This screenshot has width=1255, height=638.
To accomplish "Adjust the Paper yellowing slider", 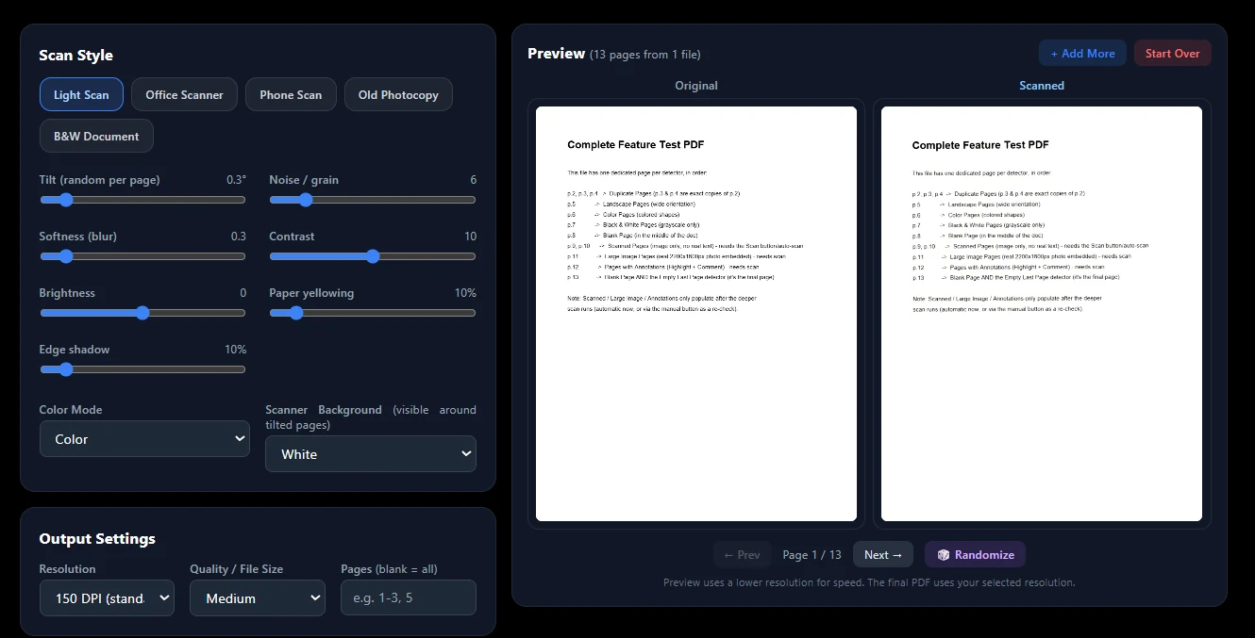I will click(x=373, y=313).
